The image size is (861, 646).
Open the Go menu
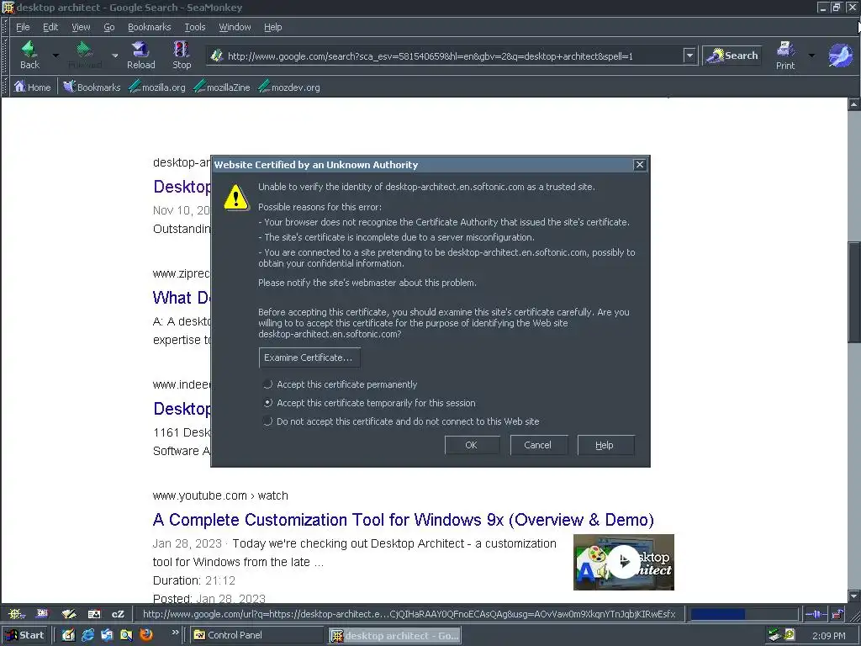point(108,27)
